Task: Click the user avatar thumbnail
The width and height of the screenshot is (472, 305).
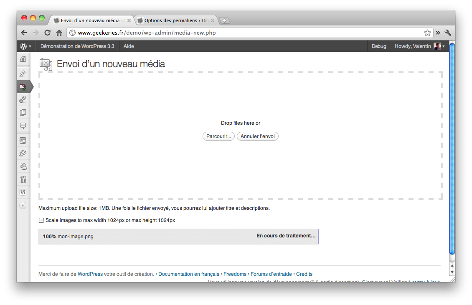Action: pos(437,46)
